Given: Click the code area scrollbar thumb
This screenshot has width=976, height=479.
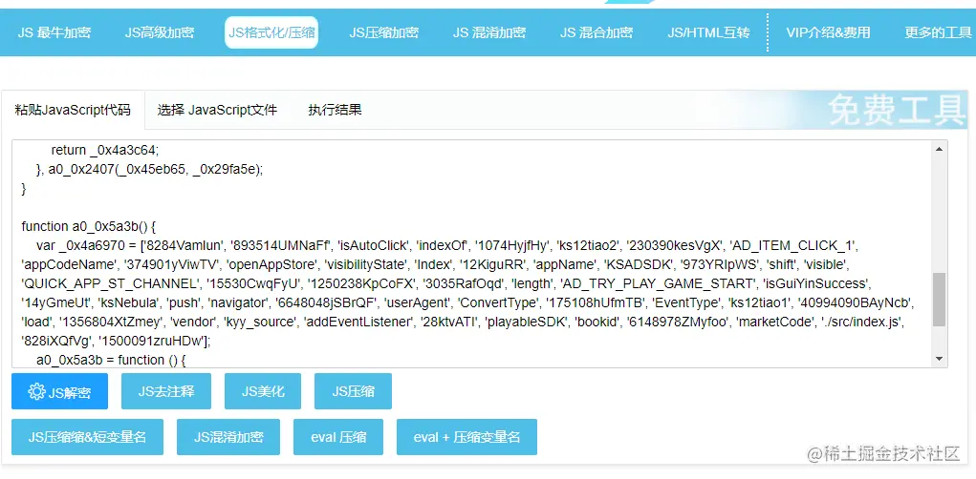Looking at the screenshot, I should (940, 299).
